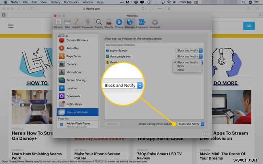Open 'Mavic Mini: The Drone Of Your Dreams'
This screenshot has width=263, height=164.
point(223,156)
